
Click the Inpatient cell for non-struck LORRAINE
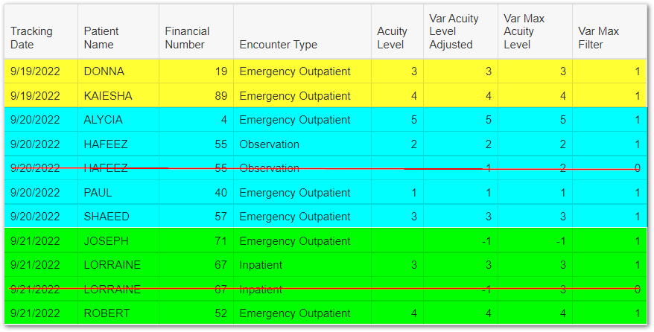[x=302, y=265]
